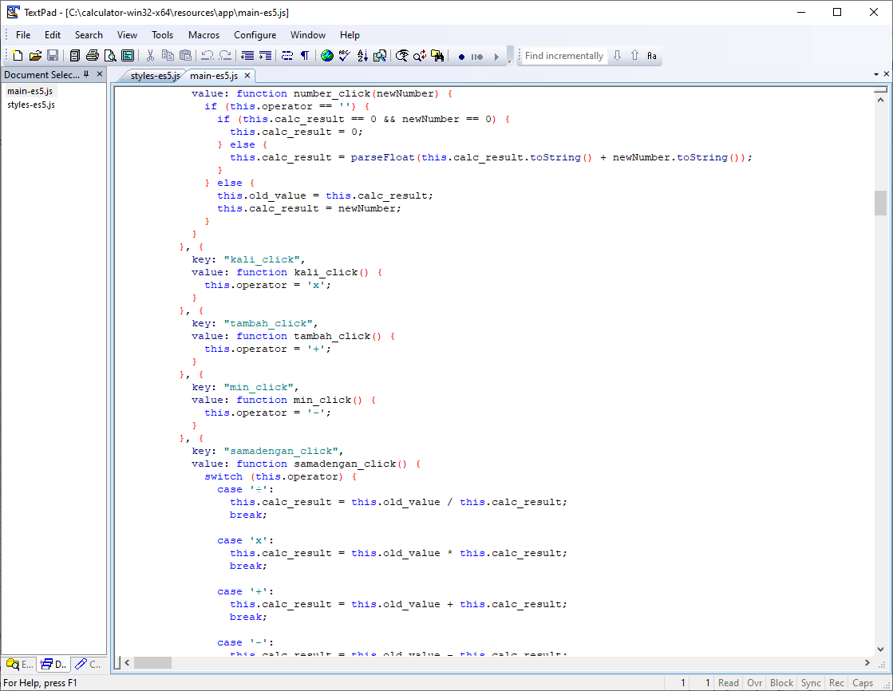Redo the last undone edit
The height and width of the screenshot is (691, 893).
click(226, 56)
